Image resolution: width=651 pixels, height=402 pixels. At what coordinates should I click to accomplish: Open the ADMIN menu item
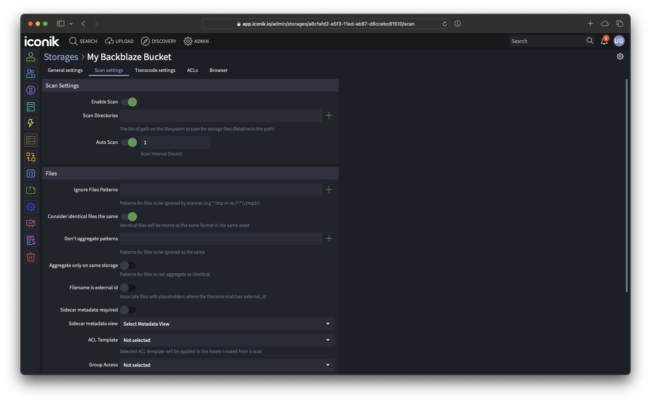(196, 41)
